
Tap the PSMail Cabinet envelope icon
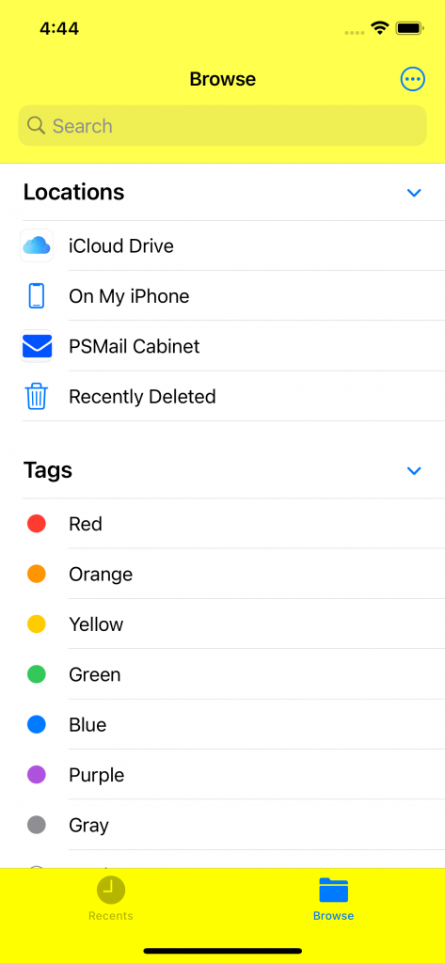[x=37, y=346]
